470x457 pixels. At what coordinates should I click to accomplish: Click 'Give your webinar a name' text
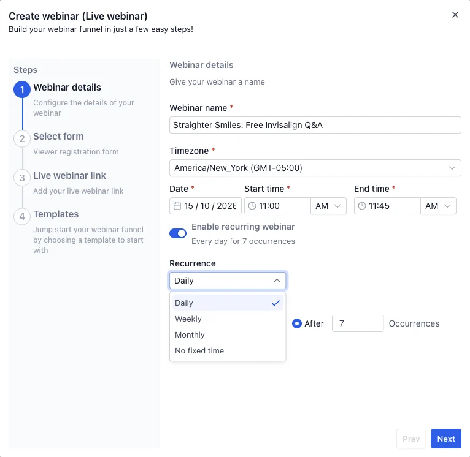[217, 82]
